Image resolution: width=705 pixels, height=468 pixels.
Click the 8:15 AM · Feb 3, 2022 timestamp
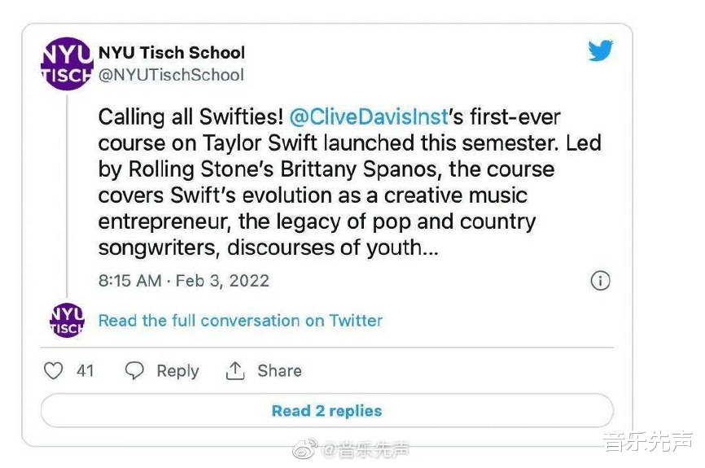(184, 281)
